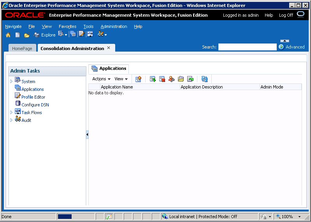Close the Consolidation Administration tab
This screenshot has width=311, height=222.
[109, 48]
